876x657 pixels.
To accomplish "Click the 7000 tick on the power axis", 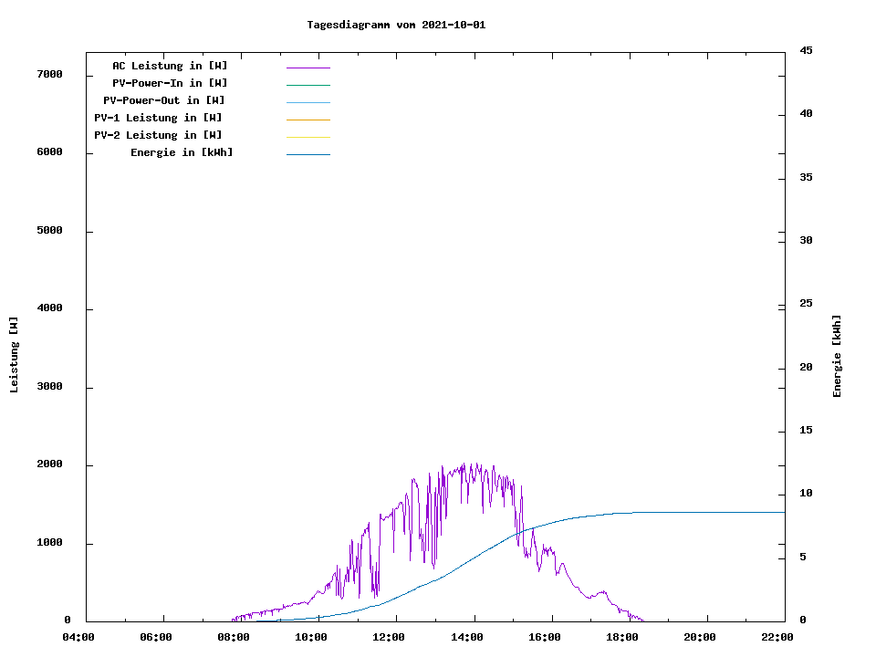I will pos(49,74).
